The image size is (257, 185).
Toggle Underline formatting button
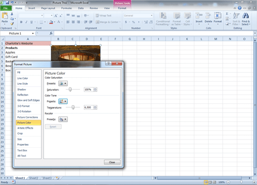31,22
